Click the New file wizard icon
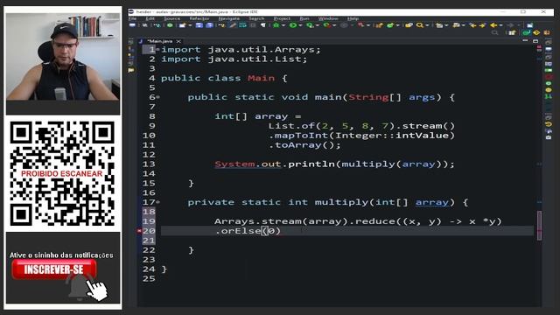This screenshot has height=315, width=560. coord(183,25)
